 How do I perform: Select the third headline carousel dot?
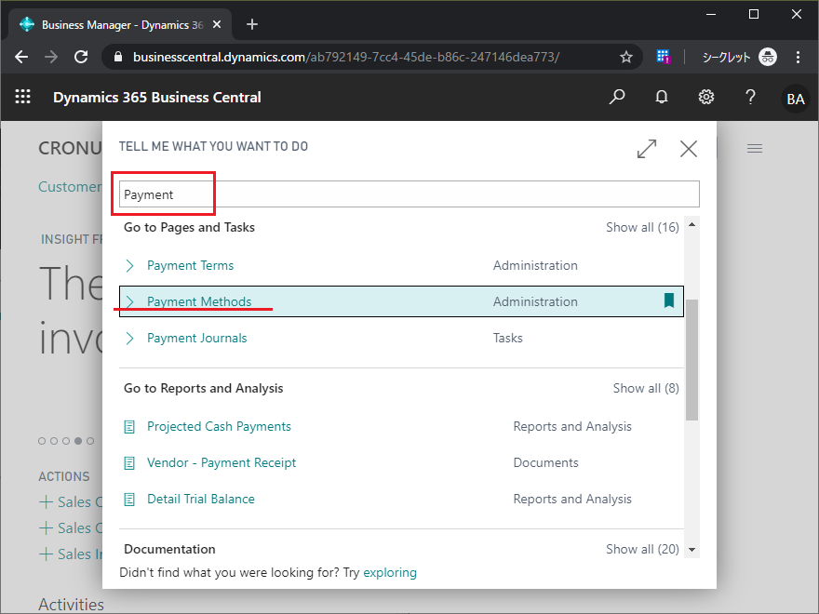click(66, 441)
